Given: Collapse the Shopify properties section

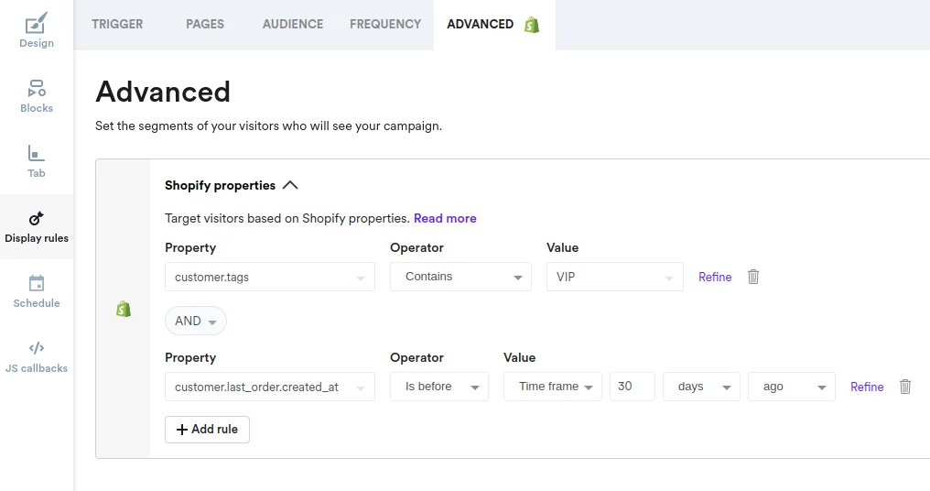Looking at the screenshot, I should 290,185.
